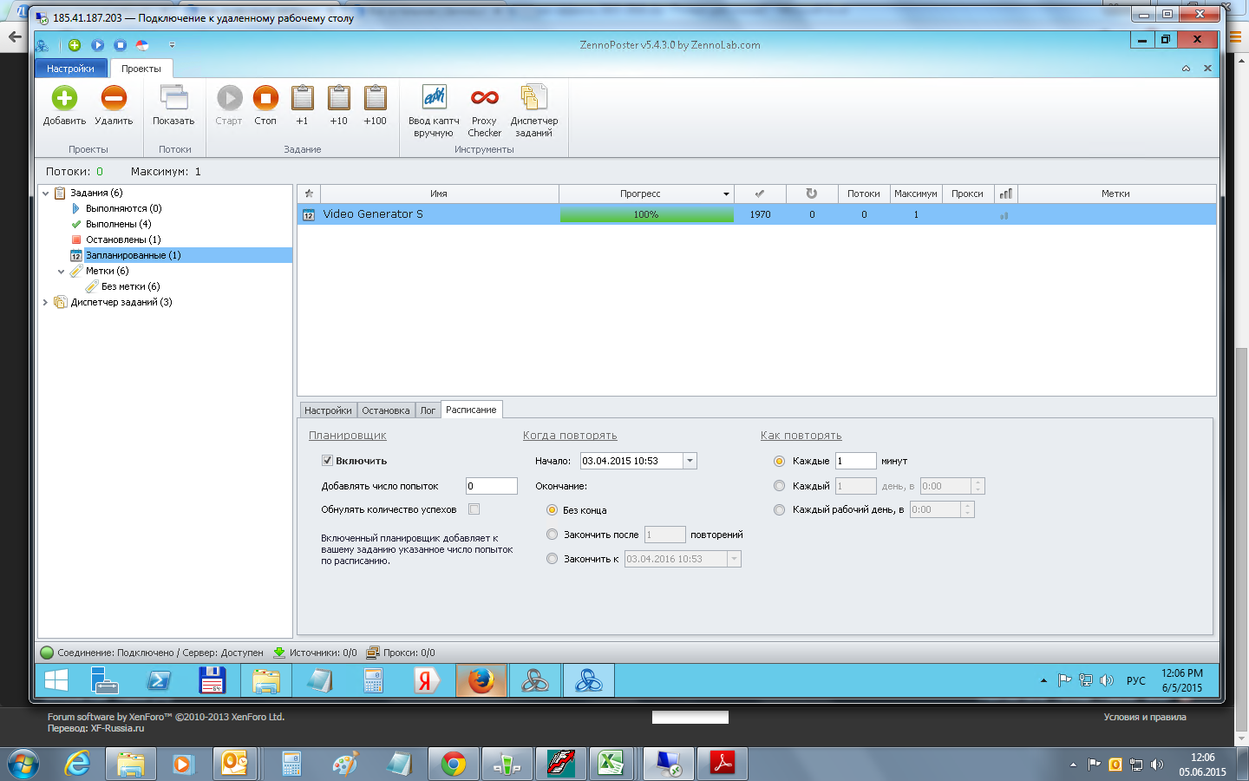Click the ZennoPoster logo icon in title bar

(x=43, y=45)
